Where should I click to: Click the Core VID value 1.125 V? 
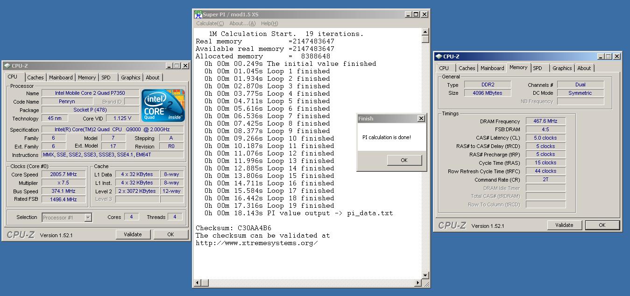pyautogui.click(x=122, y=118)
